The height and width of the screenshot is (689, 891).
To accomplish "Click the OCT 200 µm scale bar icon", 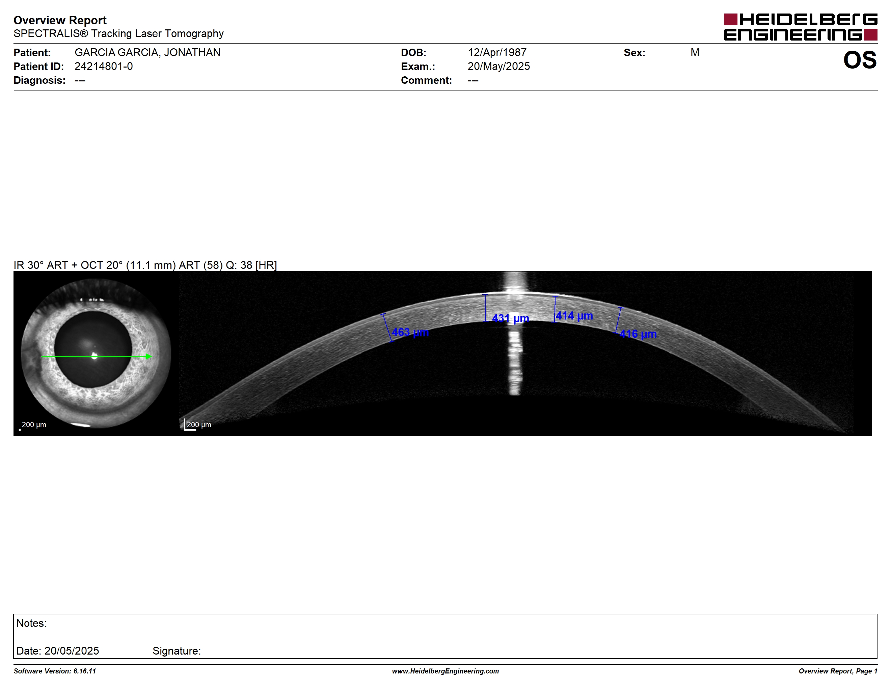I will pos(190,425).
